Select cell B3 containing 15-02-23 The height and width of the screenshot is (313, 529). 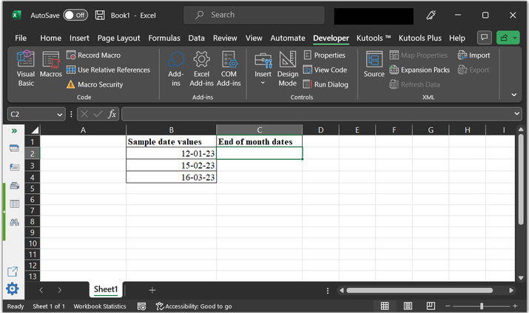tap(172, 165)
